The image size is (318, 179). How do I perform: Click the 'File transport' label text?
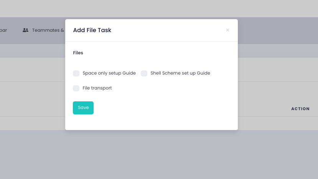97,88
